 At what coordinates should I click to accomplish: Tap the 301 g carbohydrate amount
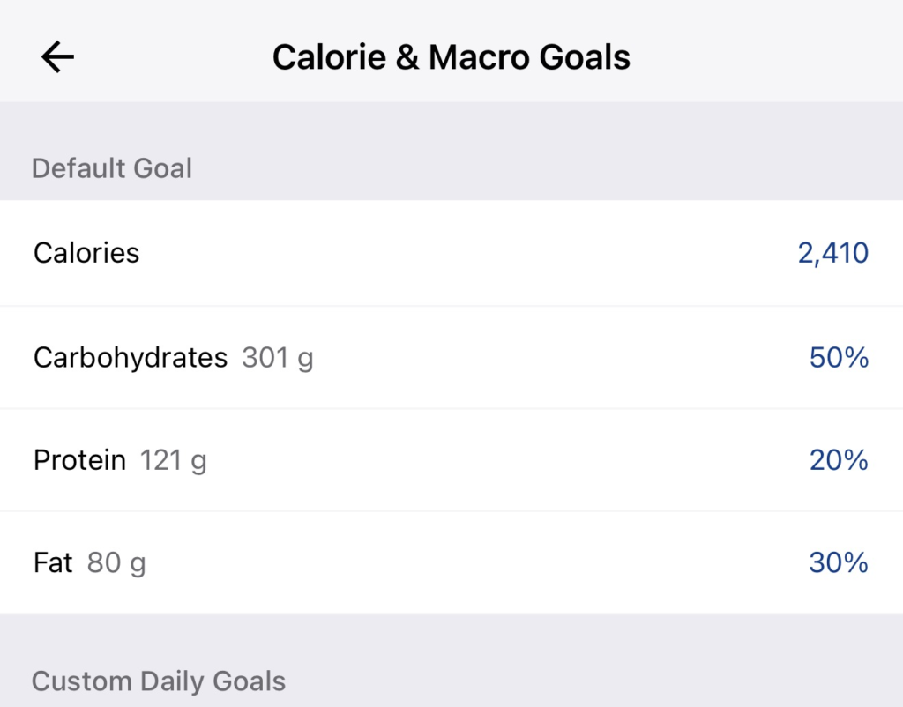(x=278, y=358)
